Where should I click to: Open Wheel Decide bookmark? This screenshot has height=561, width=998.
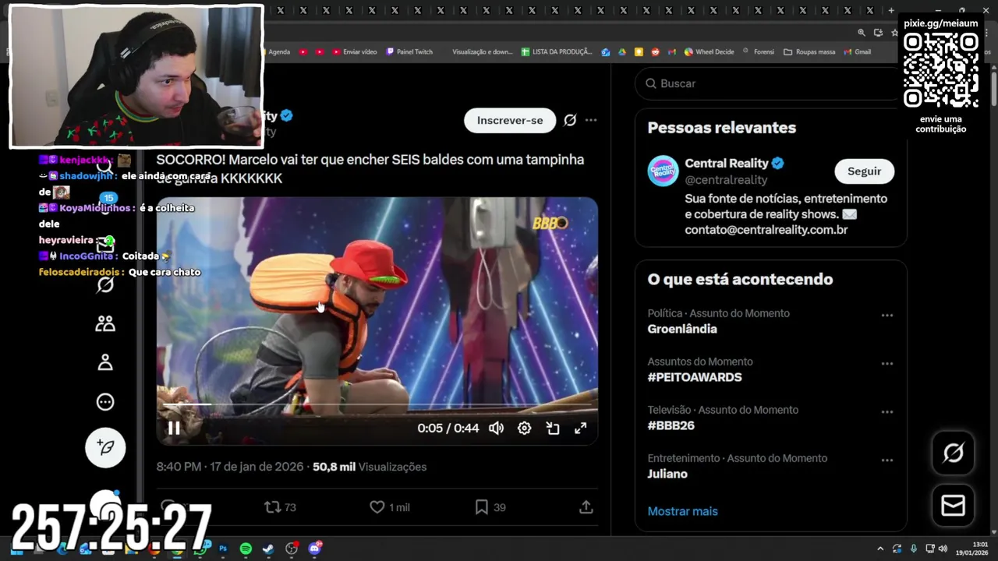click(709, 51)
